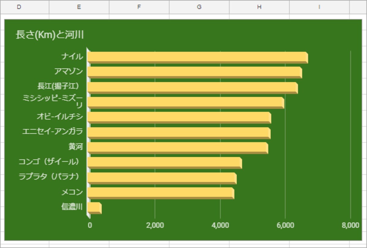Select column E header
This screenshot has height=248, width=367.
tap(79, 7)
